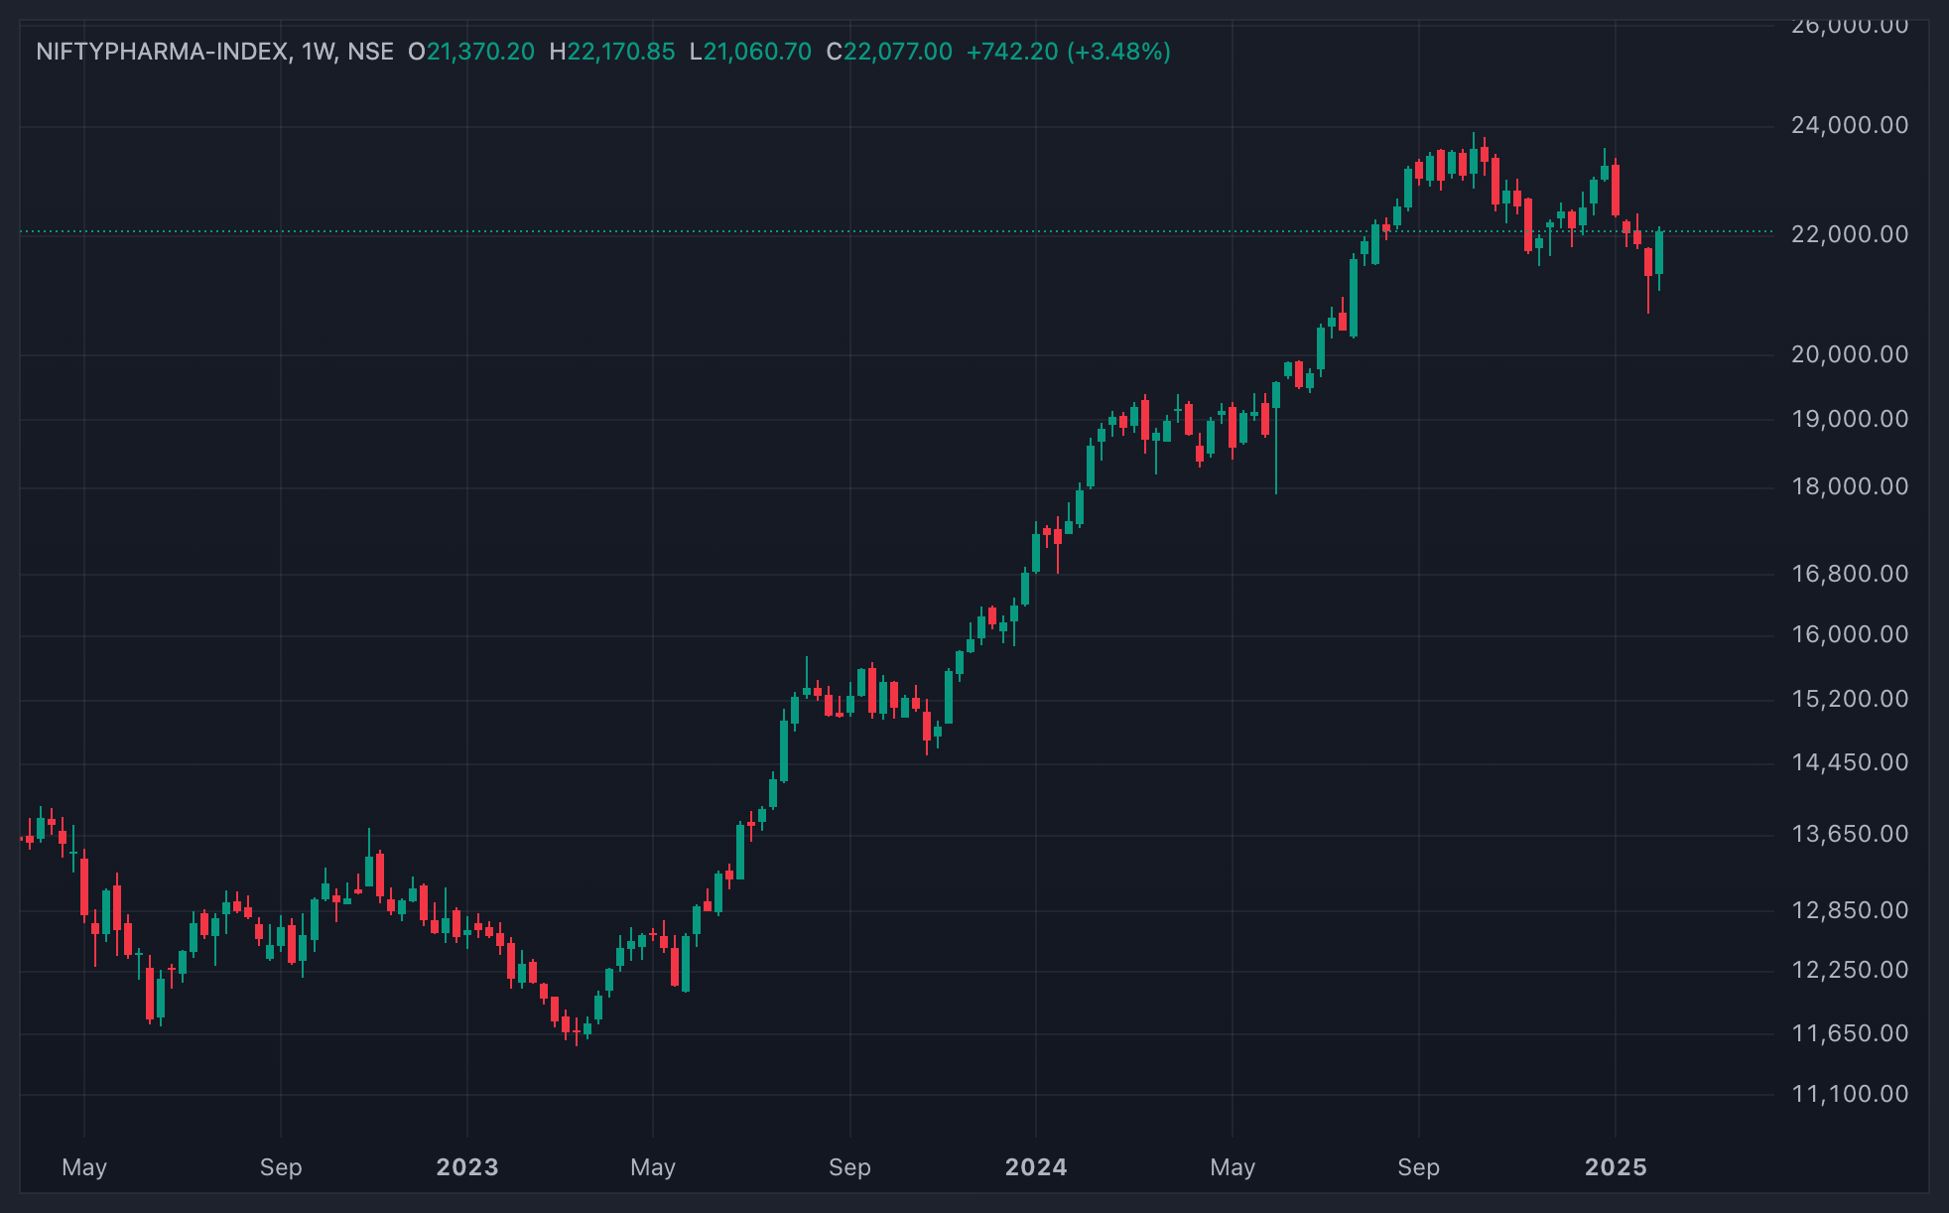Click the 20,000.00 price scale label
1949x1213 pixels.
tap(1849, 354)
